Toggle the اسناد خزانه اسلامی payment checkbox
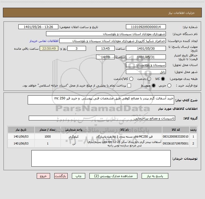 pyautogui.click(x=129, y=85)
